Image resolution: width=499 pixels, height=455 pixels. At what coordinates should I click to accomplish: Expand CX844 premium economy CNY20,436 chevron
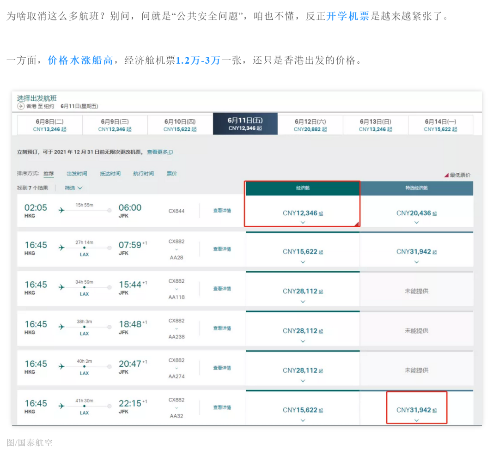tap(417, 222)
